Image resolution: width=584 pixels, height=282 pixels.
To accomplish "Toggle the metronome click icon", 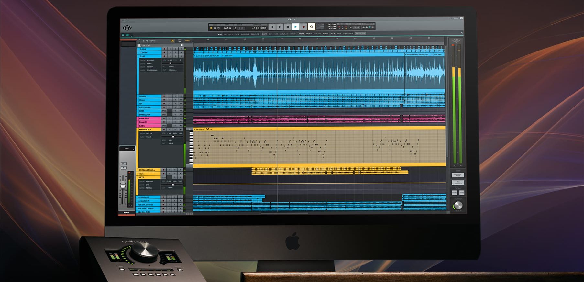I will (x=235, y=28).
